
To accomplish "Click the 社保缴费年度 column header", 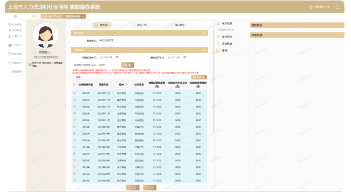I will [x=85, y=85].
